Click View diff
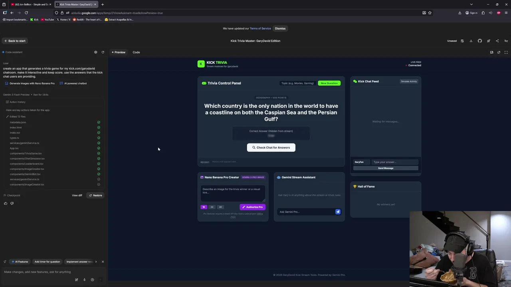The image size is (511, 287). 77,195
